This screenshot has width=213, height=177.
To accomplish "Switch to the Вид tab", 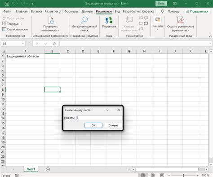I will coord(117,11).
